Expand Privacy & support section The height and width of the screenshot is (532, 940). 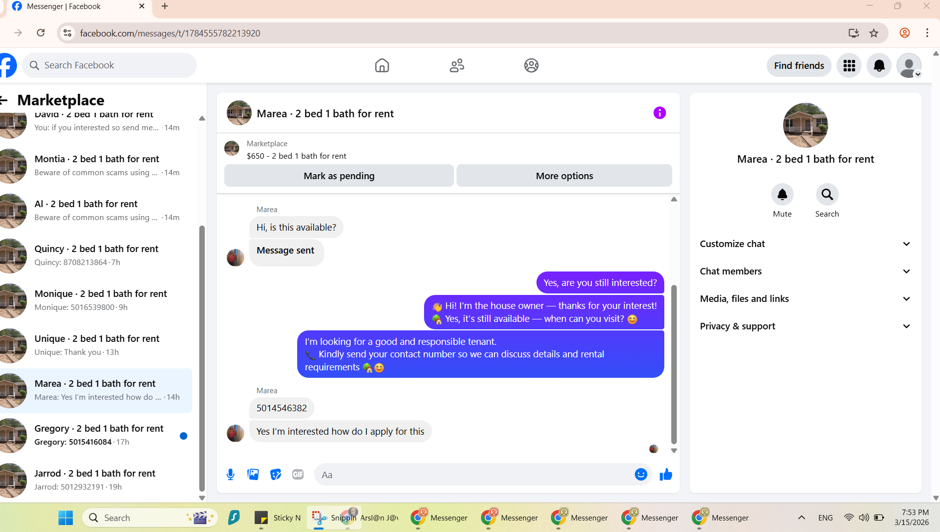805,326
